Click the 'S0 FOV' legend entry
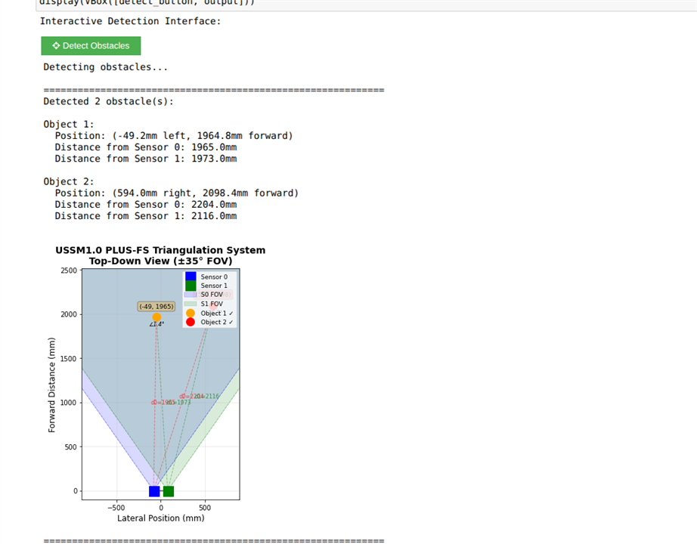Viewport: 697px width, 544px height. pyautogui.click(x=204, y=295)
